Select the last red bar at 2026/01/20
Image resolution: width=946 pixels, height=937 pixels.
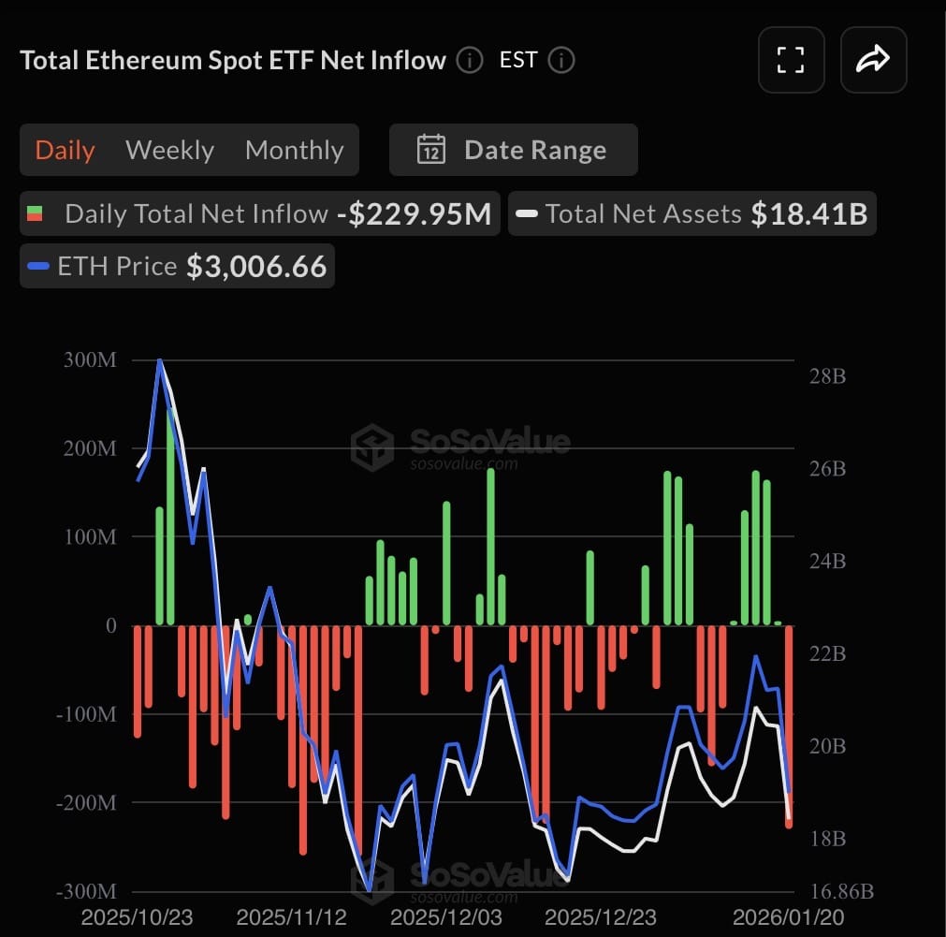click(789, 725)
